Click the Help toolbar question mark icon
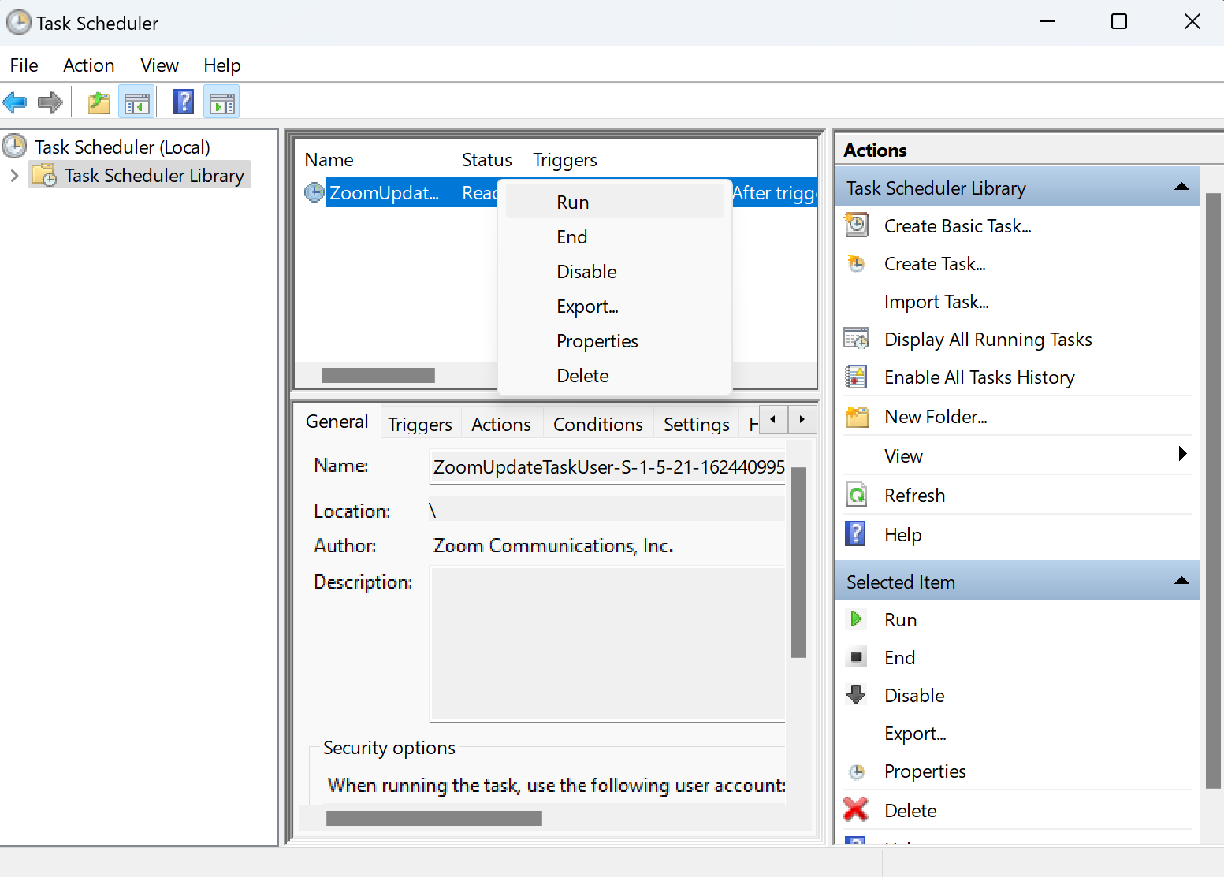Viewport: 1224px width, 877px height. point(184,102)
